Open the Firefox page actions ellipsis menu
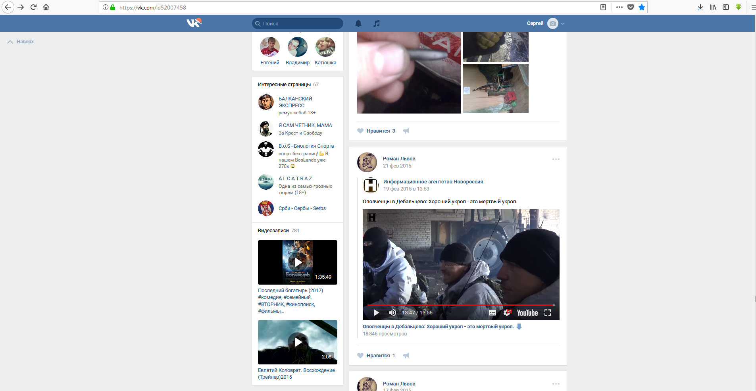 (619, 7)
